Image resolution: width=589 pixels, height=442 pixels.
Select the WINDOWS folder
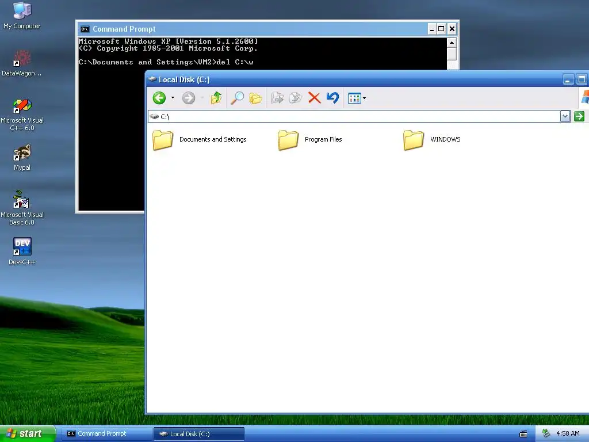431,140
